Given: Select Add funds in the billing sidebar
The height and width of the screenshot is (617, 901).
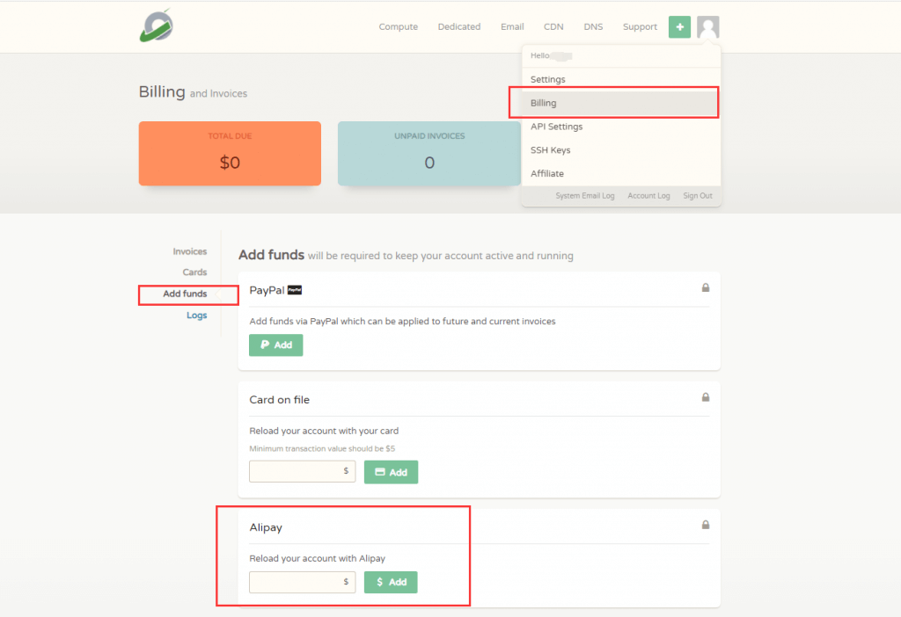Looking at the screenshot, I should (185, 294).
